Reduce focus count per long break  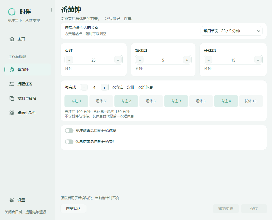[x=84, y=87]
